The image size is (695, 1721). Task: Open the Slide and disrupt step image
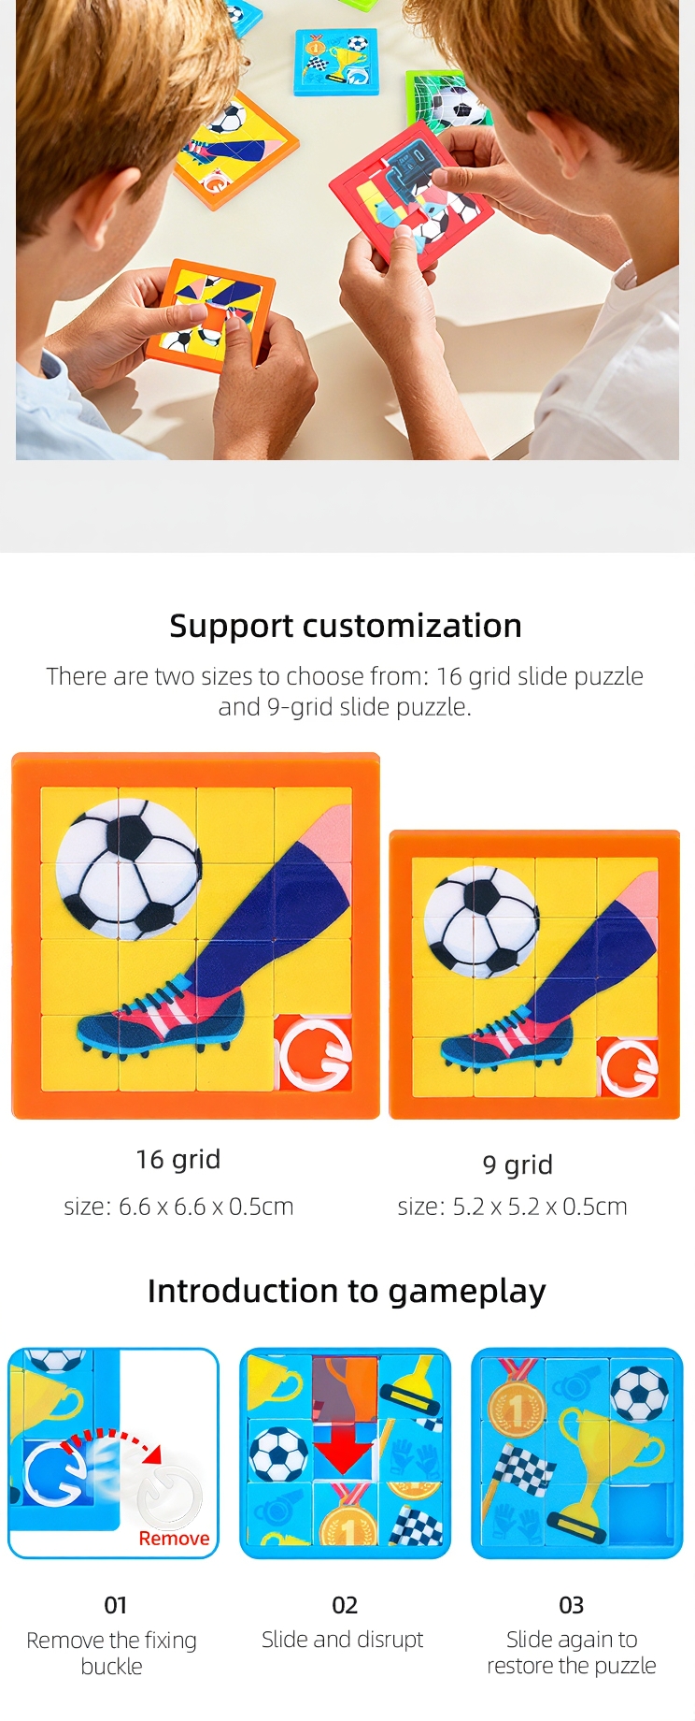345,1453
